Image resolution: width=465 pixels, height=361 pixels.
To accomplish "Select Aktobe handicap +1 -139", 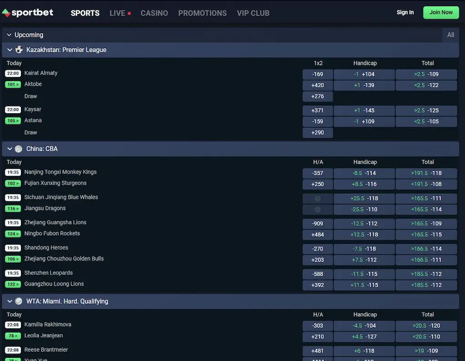I will point(364,85).
